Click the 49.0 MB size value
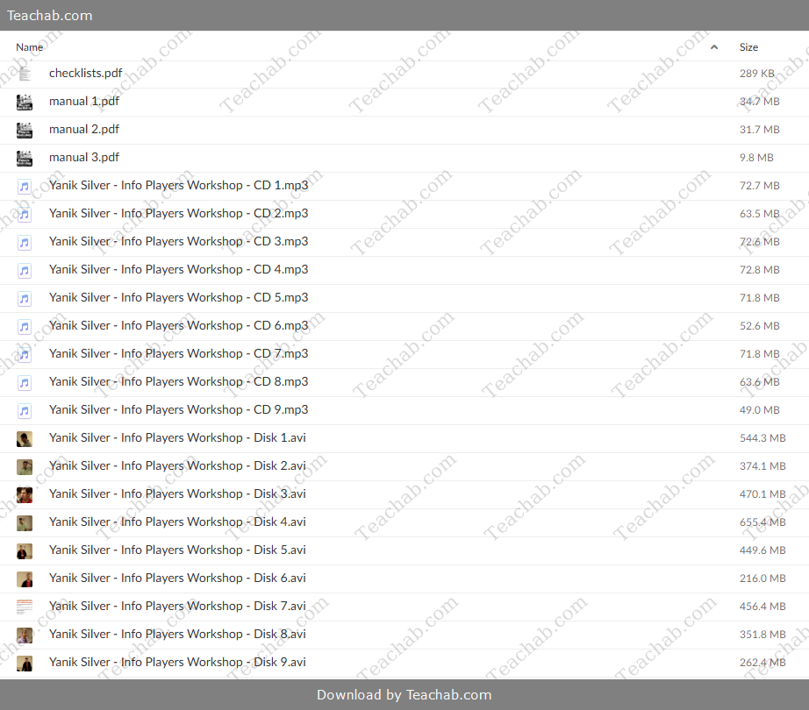This screenshot has width=809, height=710. pyautogui.click(x=760, y=410)
